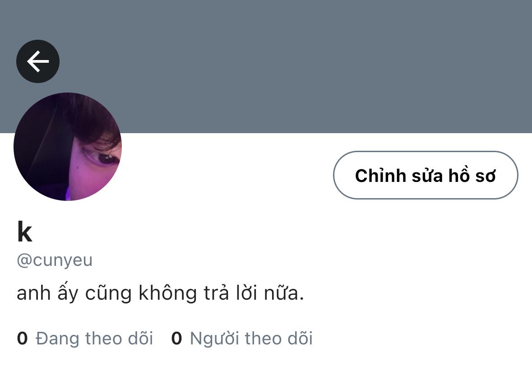Tap the word "nữa." ending the bio
Viewport: 532px width, 376px height.
pos(284,293)
